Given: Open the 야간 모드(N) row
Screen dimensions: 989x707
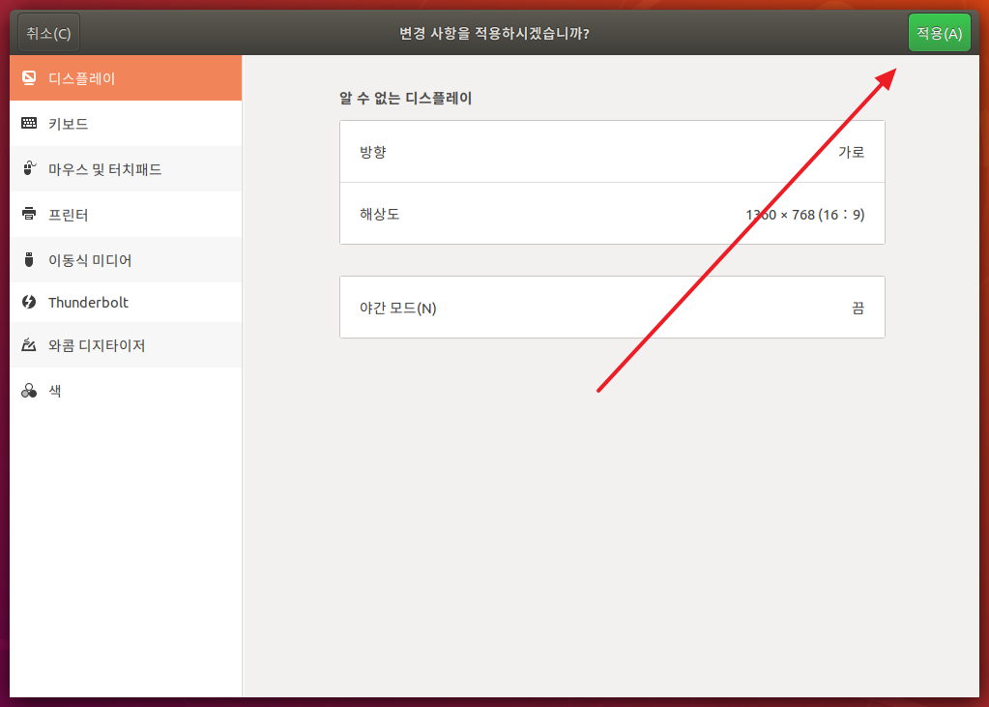Looking at the screenshot, I should [x=612, y=307].
